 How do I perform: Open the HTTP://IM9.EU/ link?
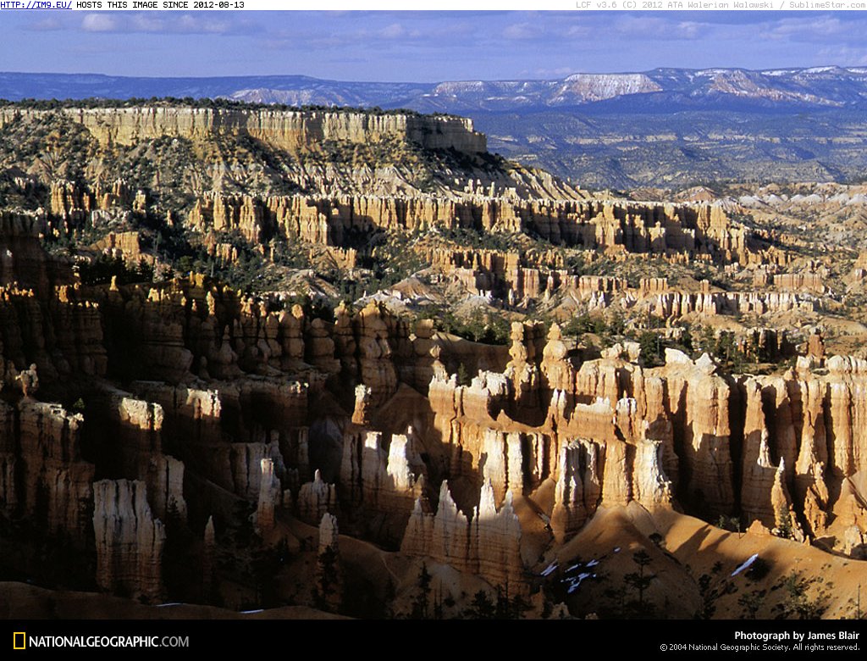36,5
